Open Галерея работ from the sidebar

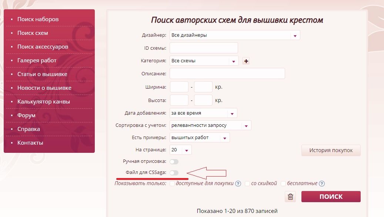pos(37,60)
